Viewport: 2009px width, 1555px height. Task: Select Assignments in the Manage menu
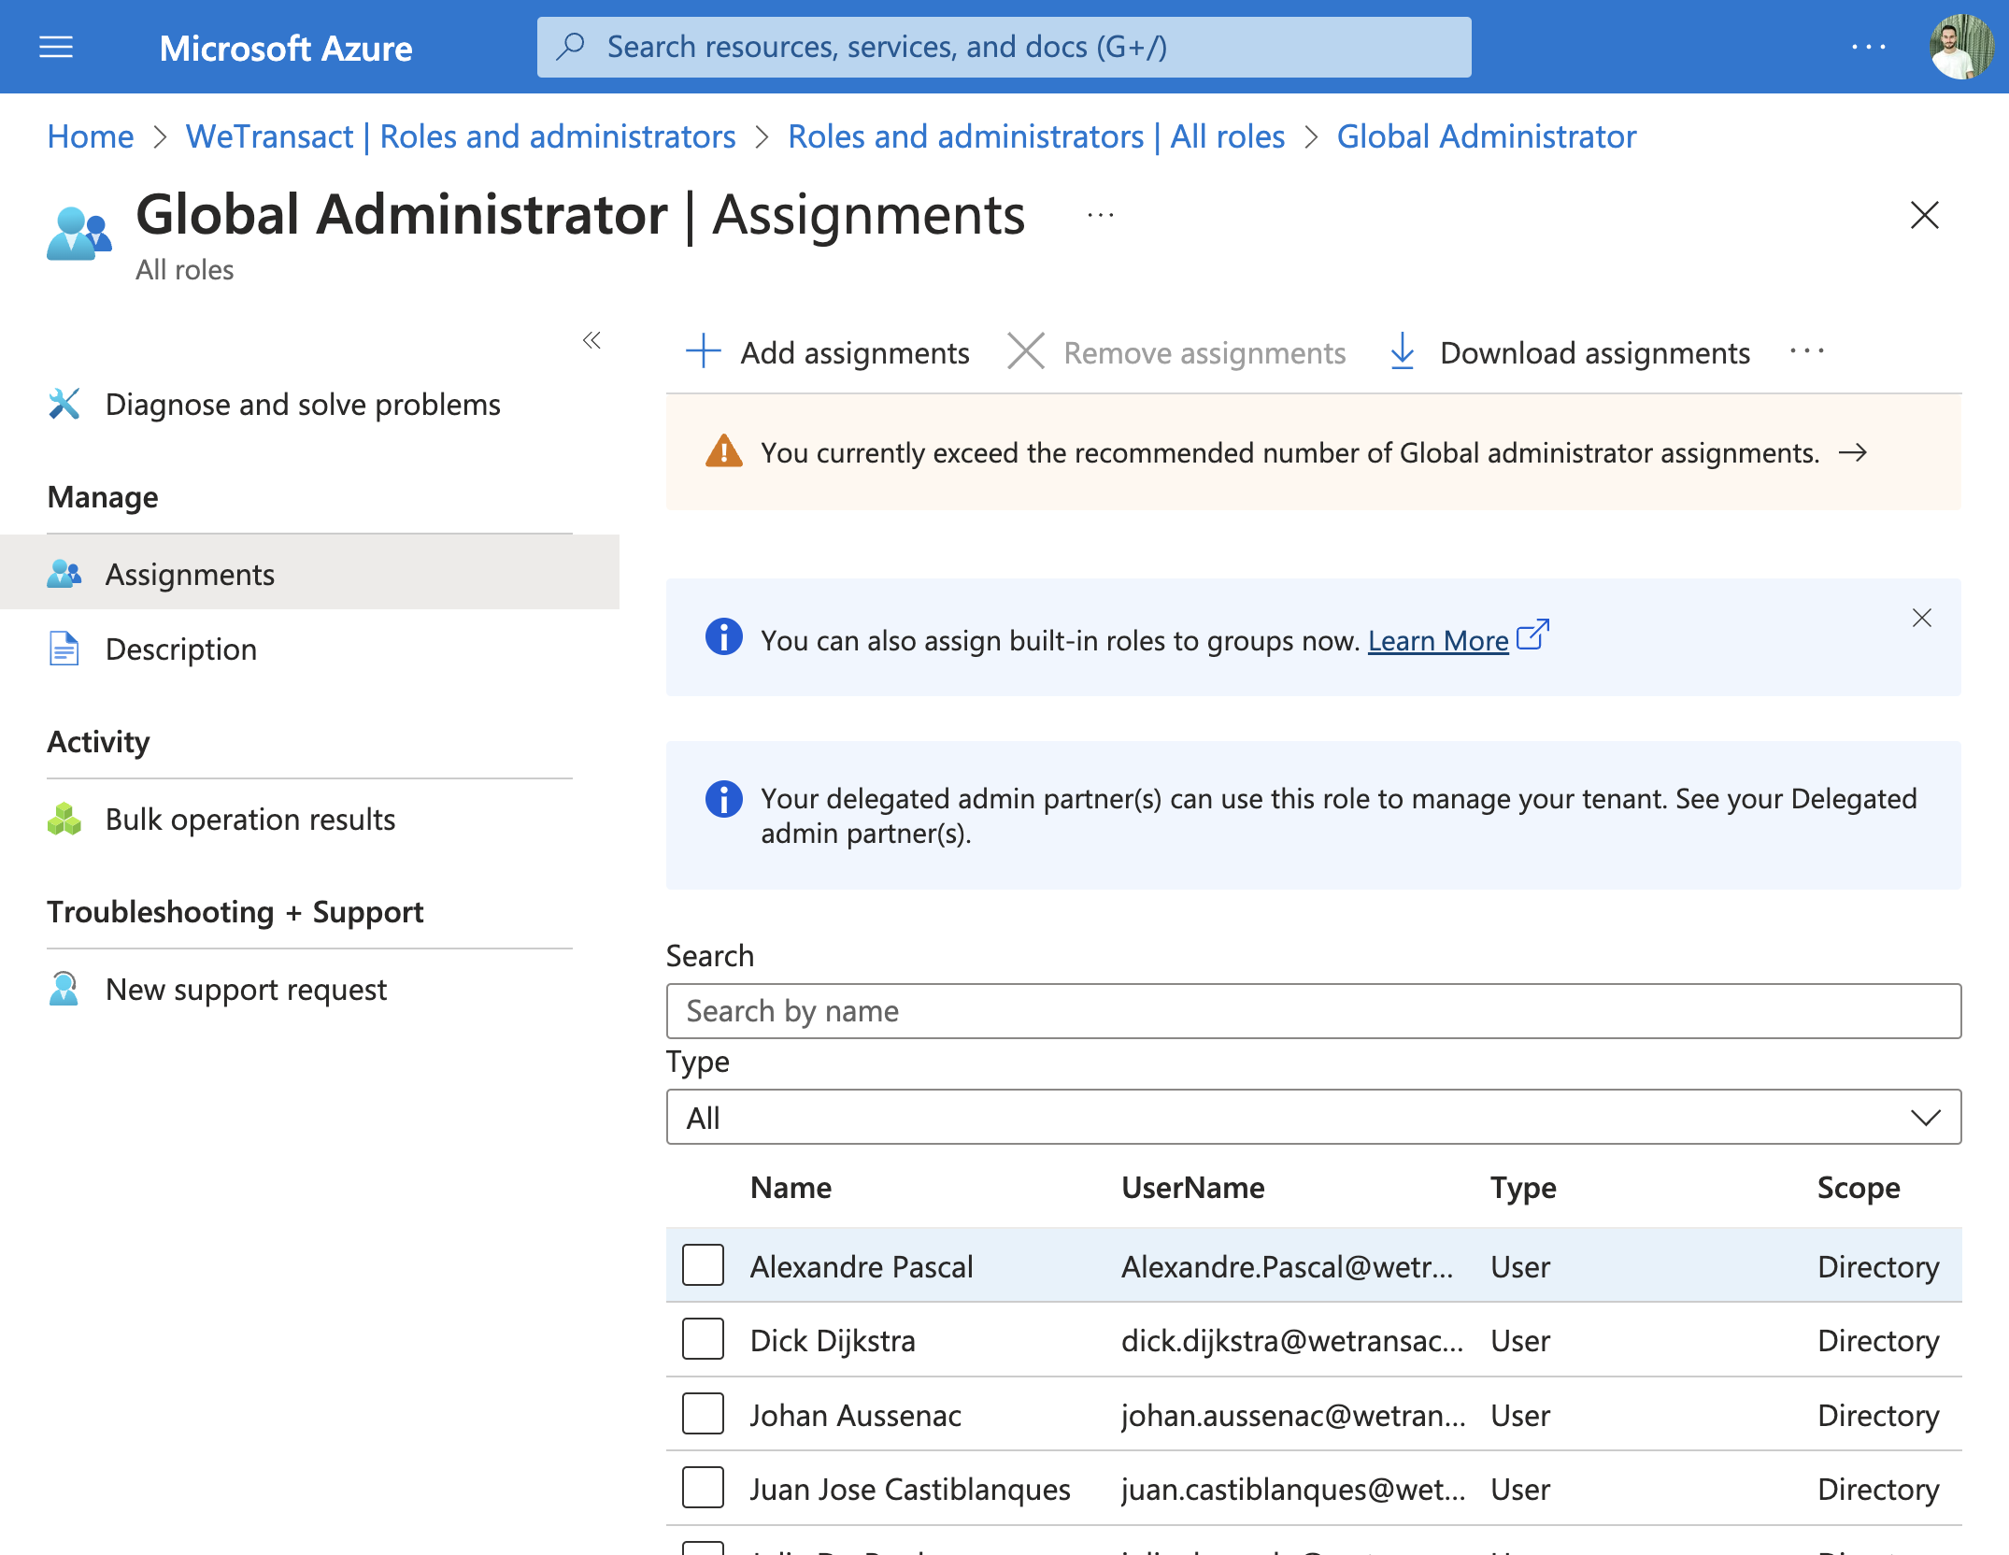click(309, 573)
